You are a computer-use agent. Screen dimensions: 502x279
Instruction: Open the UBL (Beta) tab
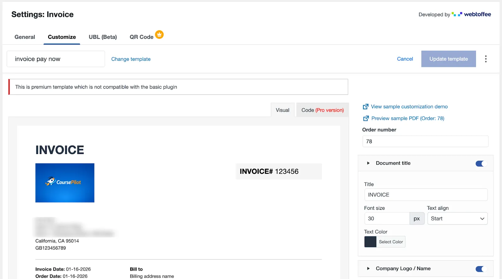click(x=103, y=37)
